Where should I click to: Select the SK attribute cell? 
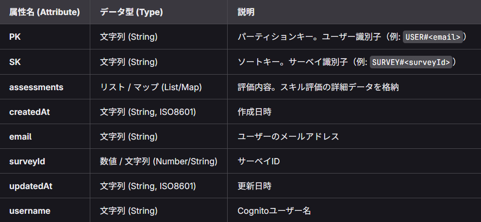[x=15, y=62]
